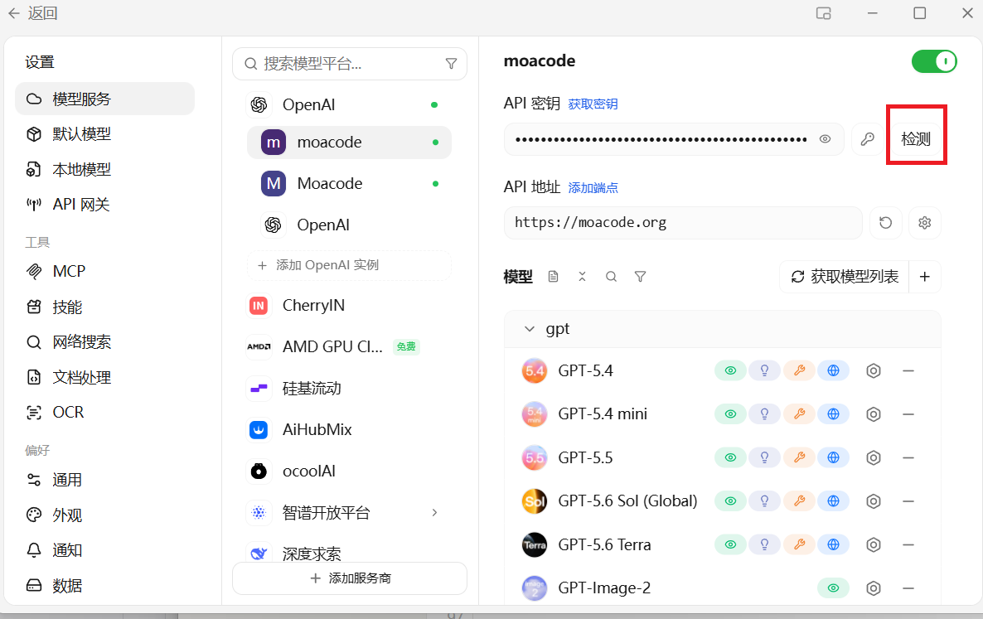Image resolution: width=983 pixels, height=619 pixels.
Task: Click the 添加服务商 button
Action: [349, 578]
